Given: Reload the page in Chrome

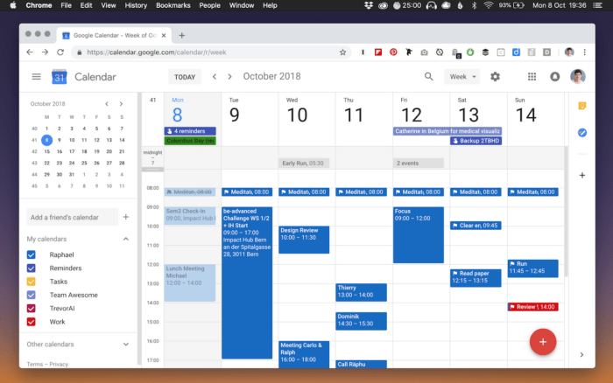Looking at the screenshot, I should [60, 52].
